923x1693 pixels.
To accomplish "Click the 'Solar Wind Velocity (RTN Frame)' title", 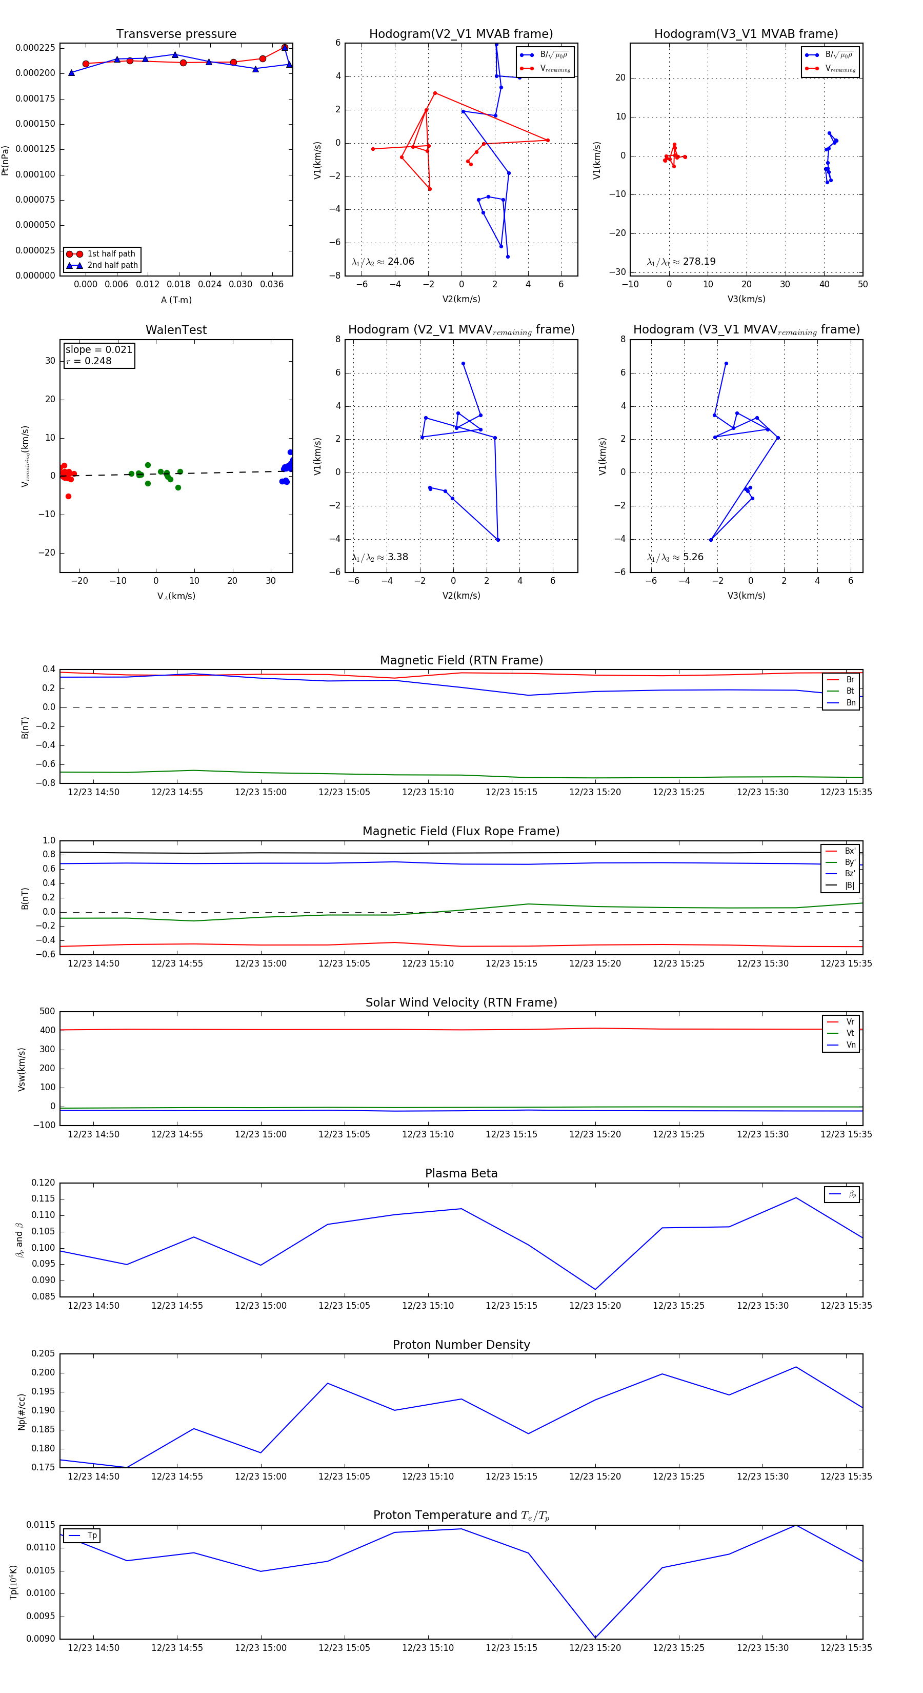I will [461, 1002].
